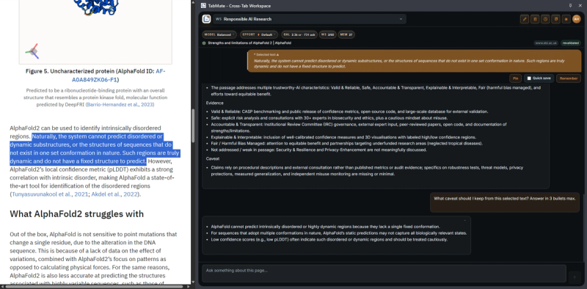Open the history clock icon in TabMate header
The height and width of the screenshot is (289, 587).
pyautogui.click(x=545, y=19)
